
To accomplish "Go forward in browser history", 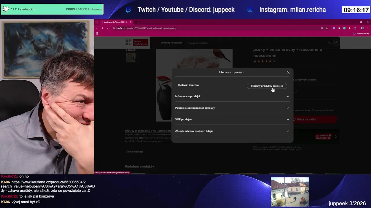I will pos(102,28).
